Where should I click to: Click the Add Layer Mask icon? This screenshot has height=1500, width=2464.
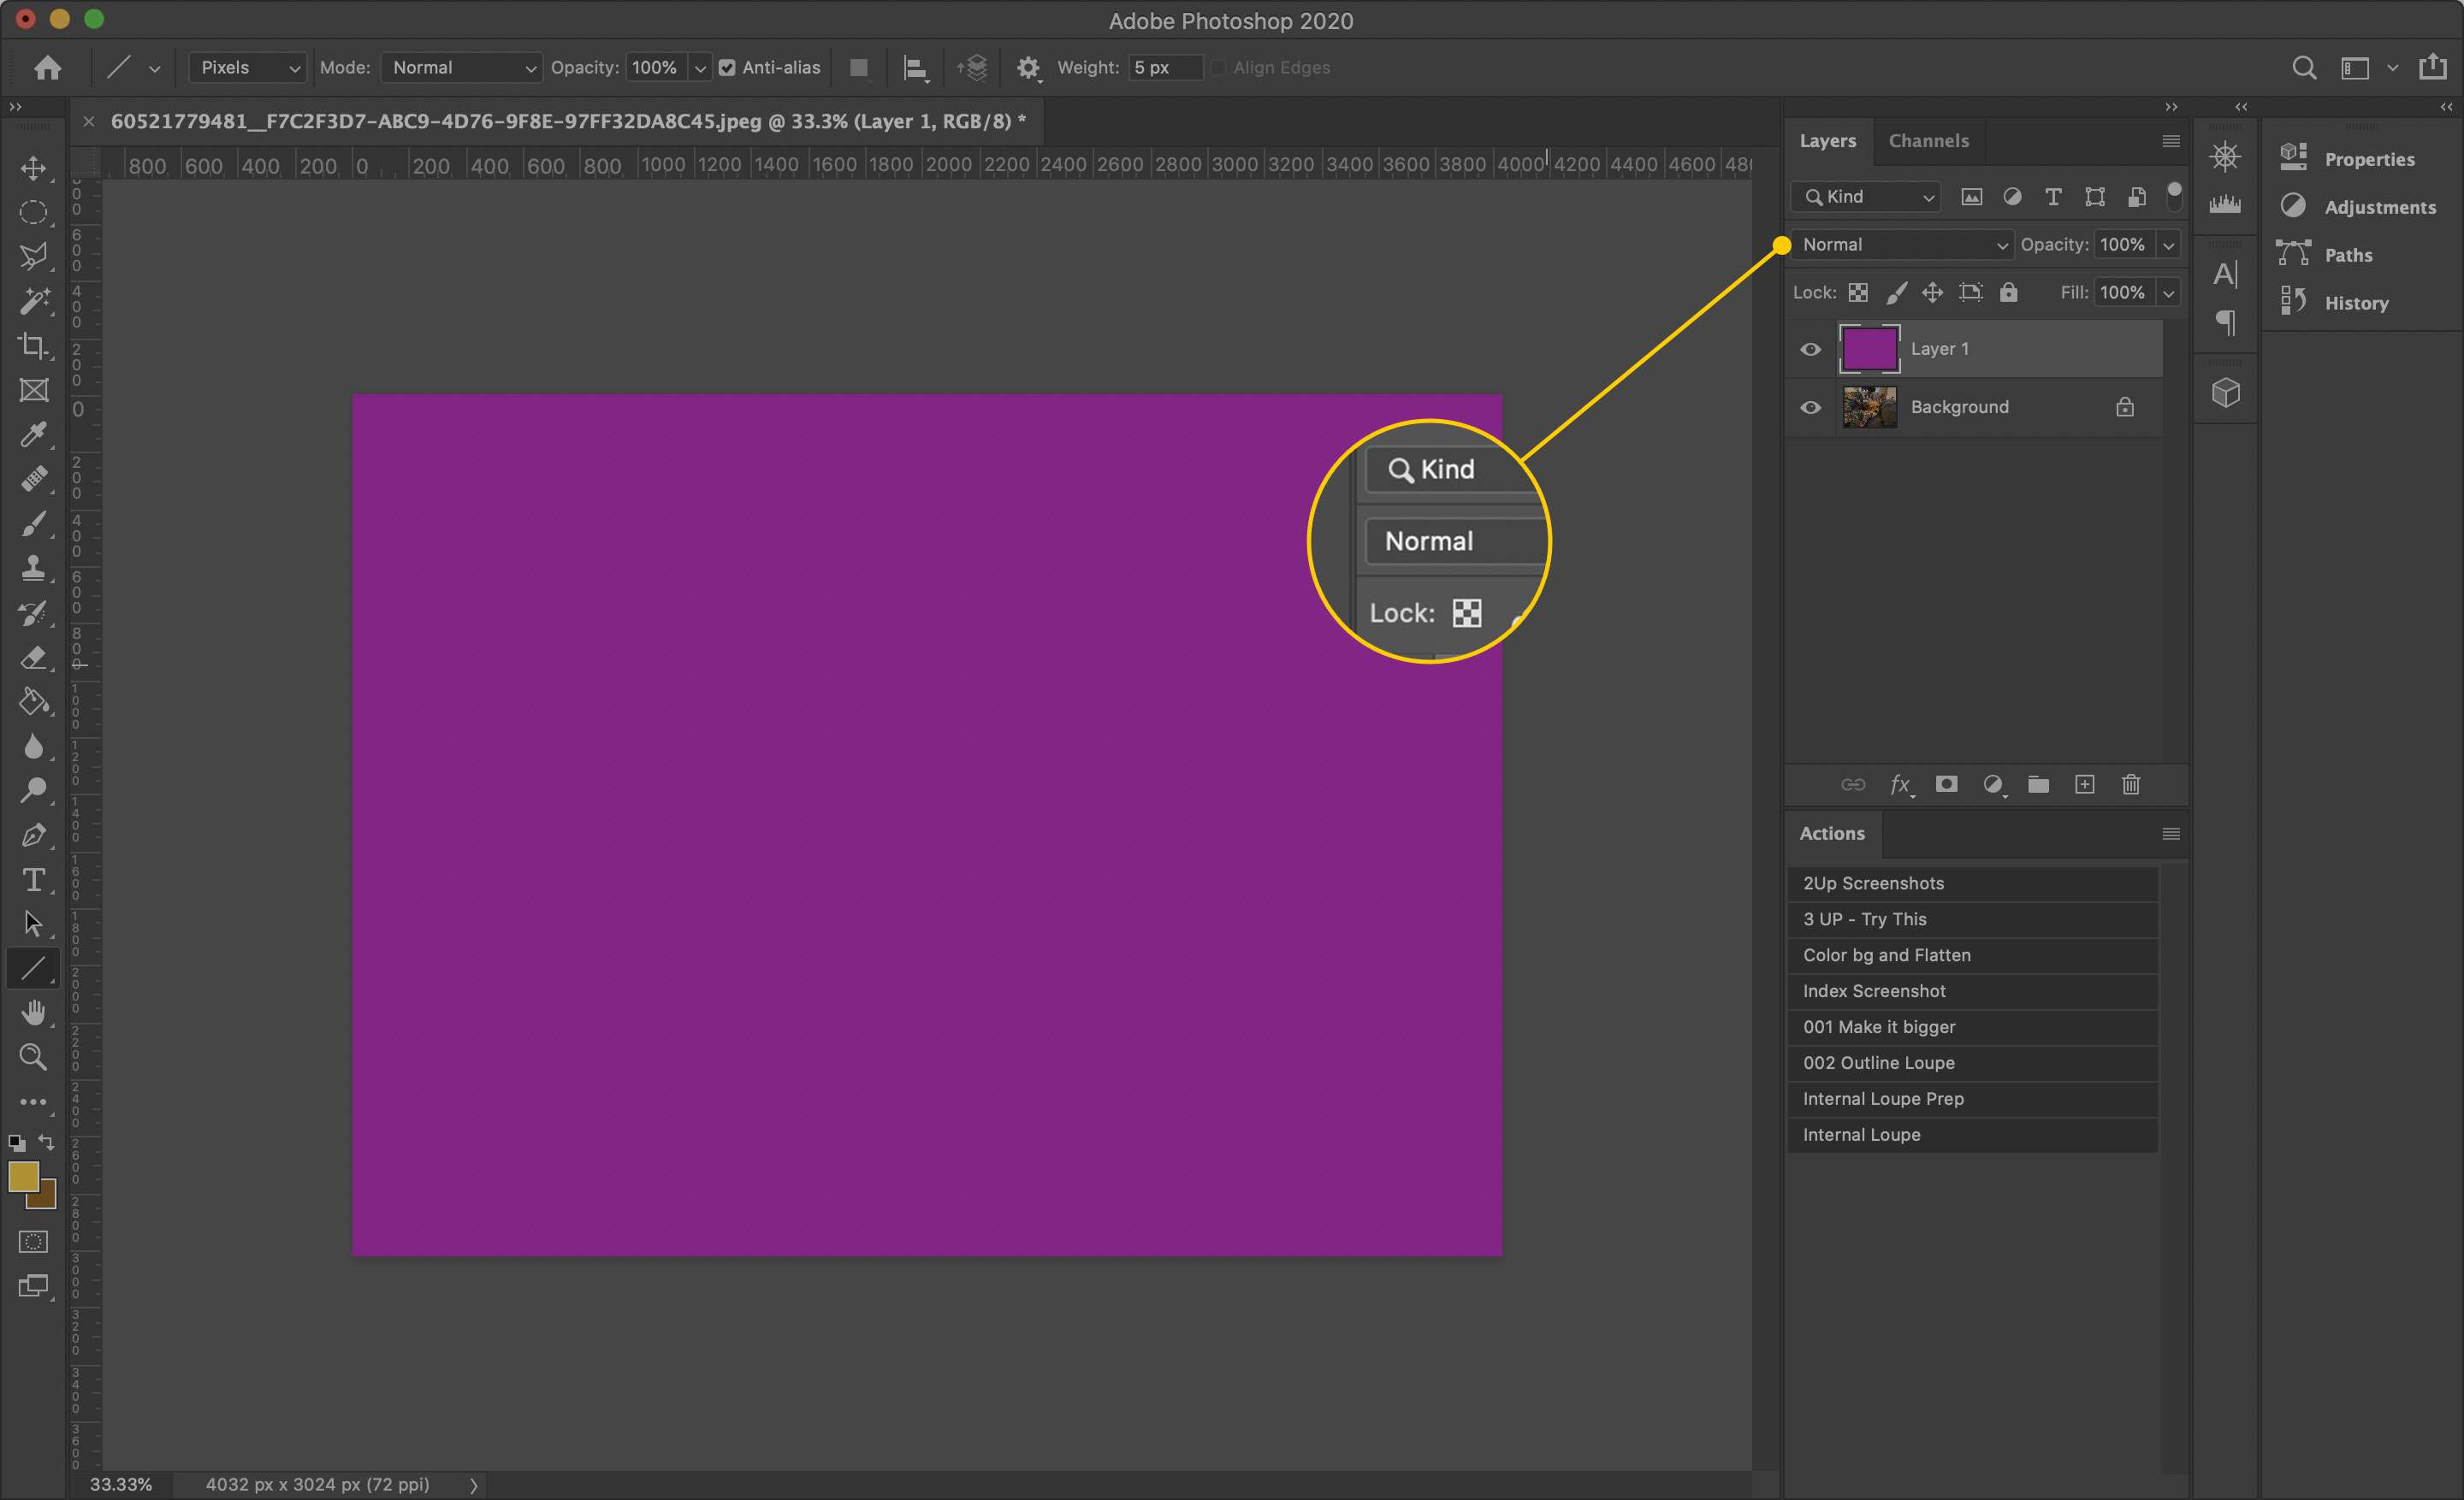point(1945,784)
